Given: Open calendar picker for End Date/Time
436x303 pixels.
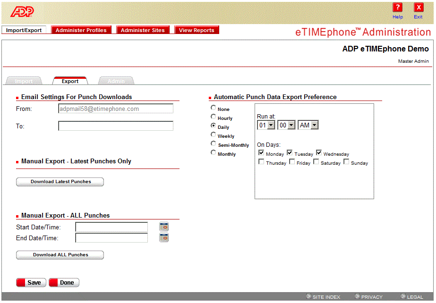Looking at the screenshot, I should [164, 238].
